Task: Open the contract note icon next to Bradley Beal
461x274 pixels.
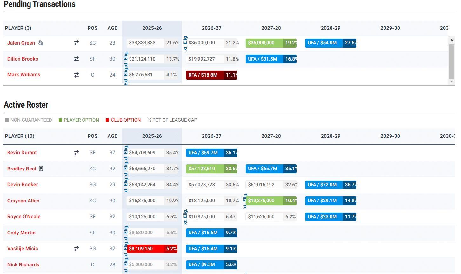Action: [x=41, y=169]
